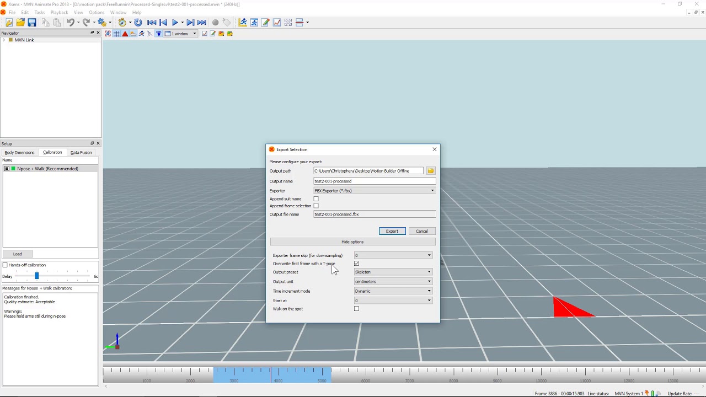Viewport: 706px width, 397px height.
Task: Click the Update Rate status text
Action: [x=684, y=394]
